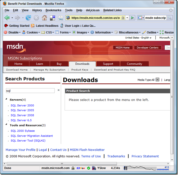
Task: Go to the Home page icon
Action: pos(44,18)
